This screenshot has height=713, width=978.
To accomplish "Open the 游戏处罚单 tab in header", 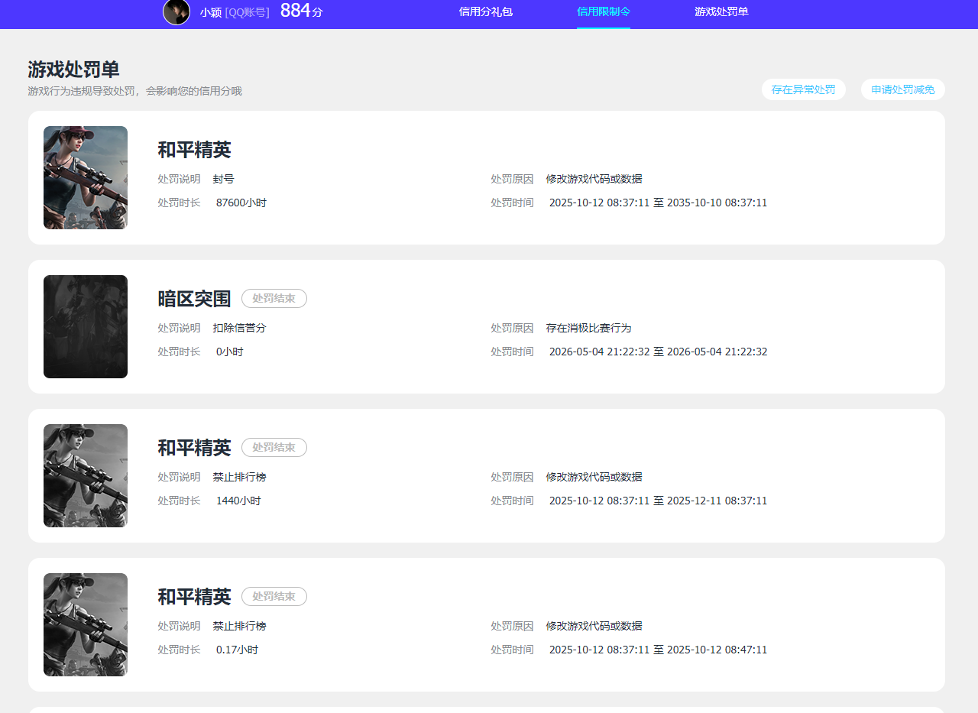I will click(721, 12).
